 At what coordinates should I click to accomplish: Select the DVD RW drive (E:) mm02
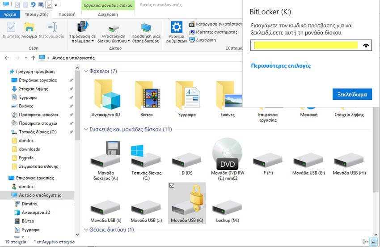point(227,159)
